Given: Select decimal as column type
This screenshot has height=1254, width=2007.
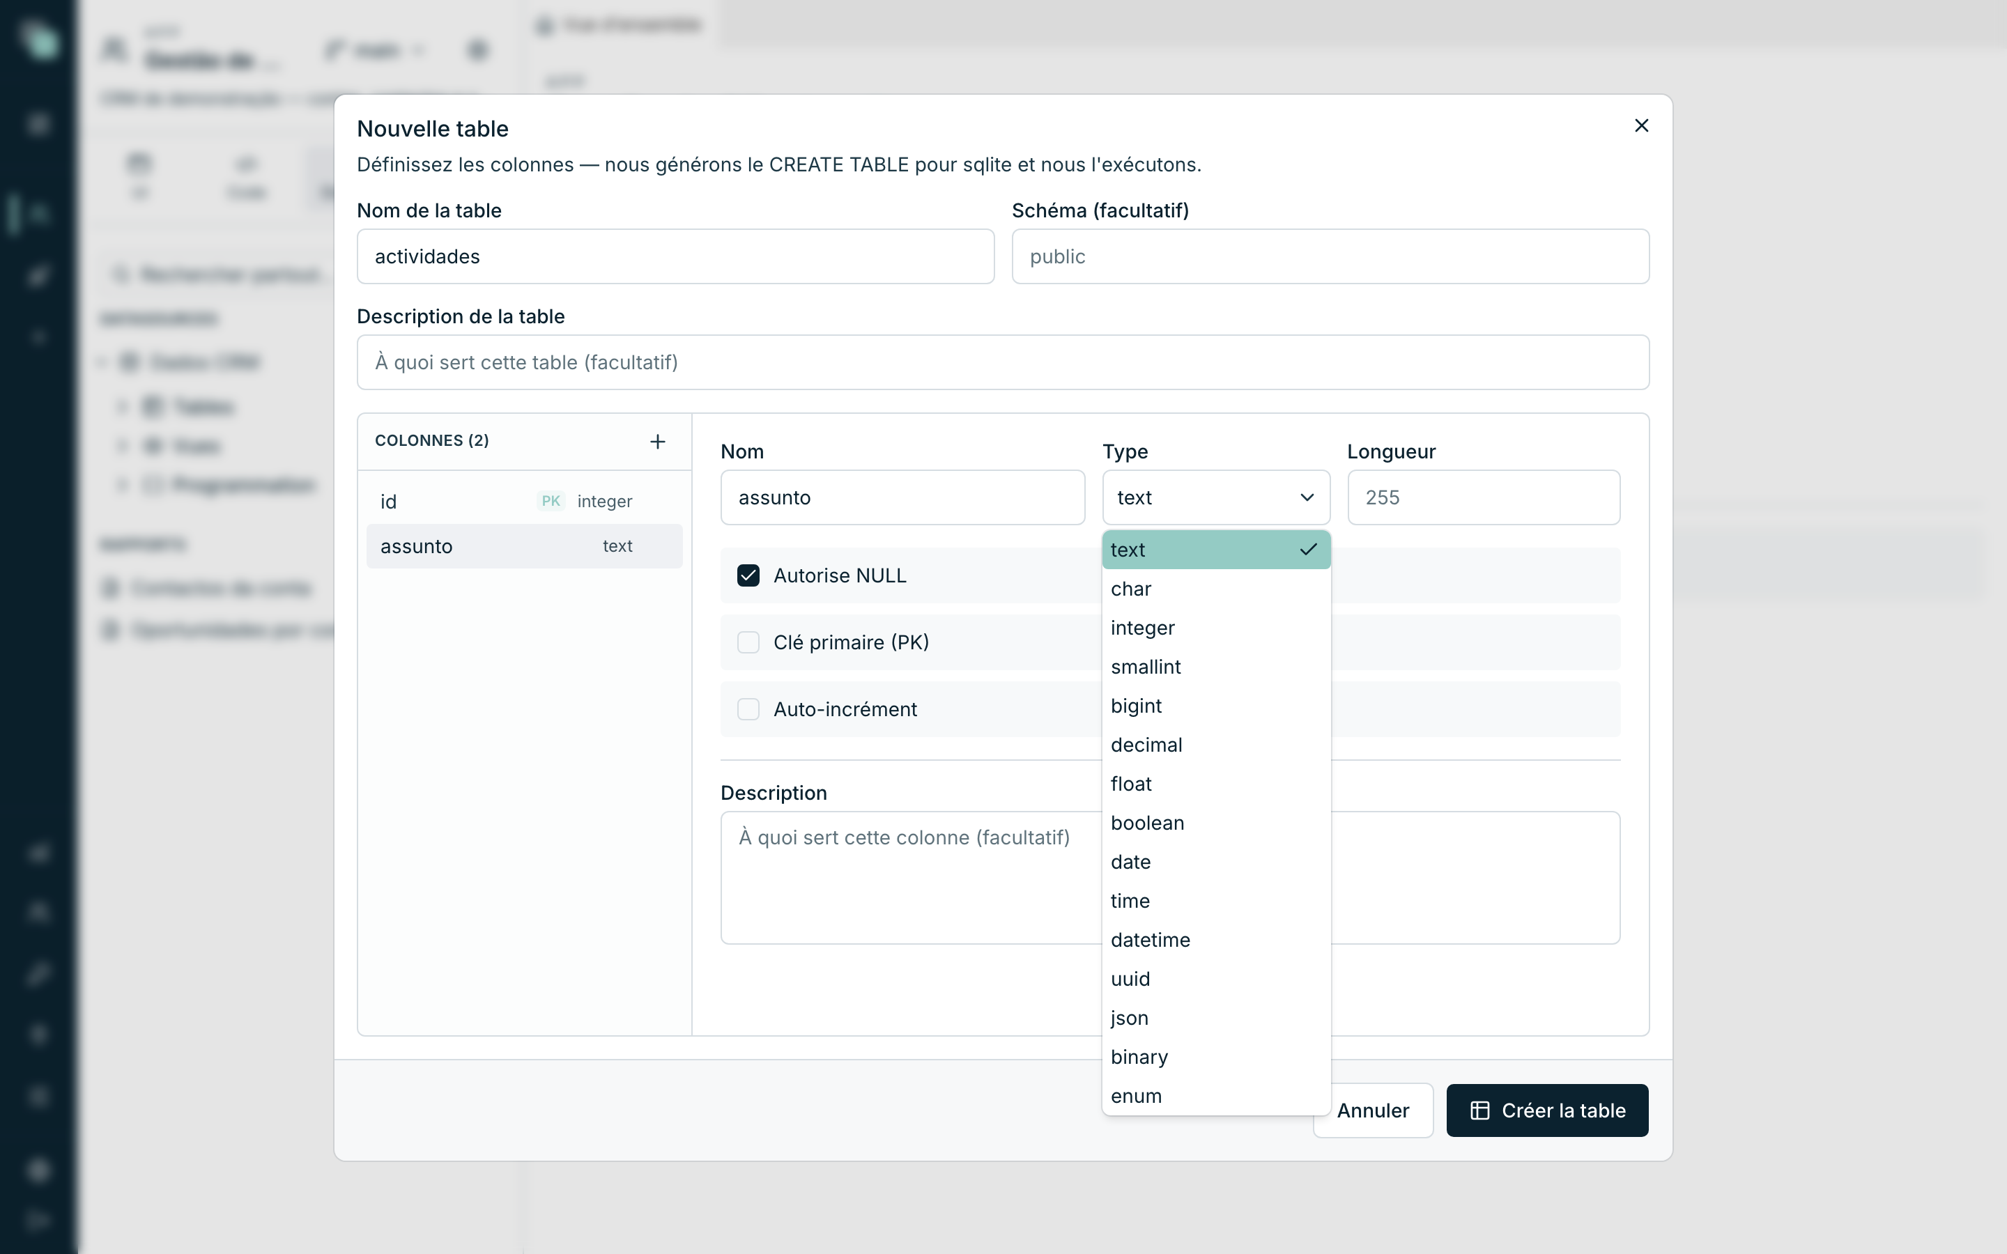Looking at the screenshot, I should (x=1216, y=745).
